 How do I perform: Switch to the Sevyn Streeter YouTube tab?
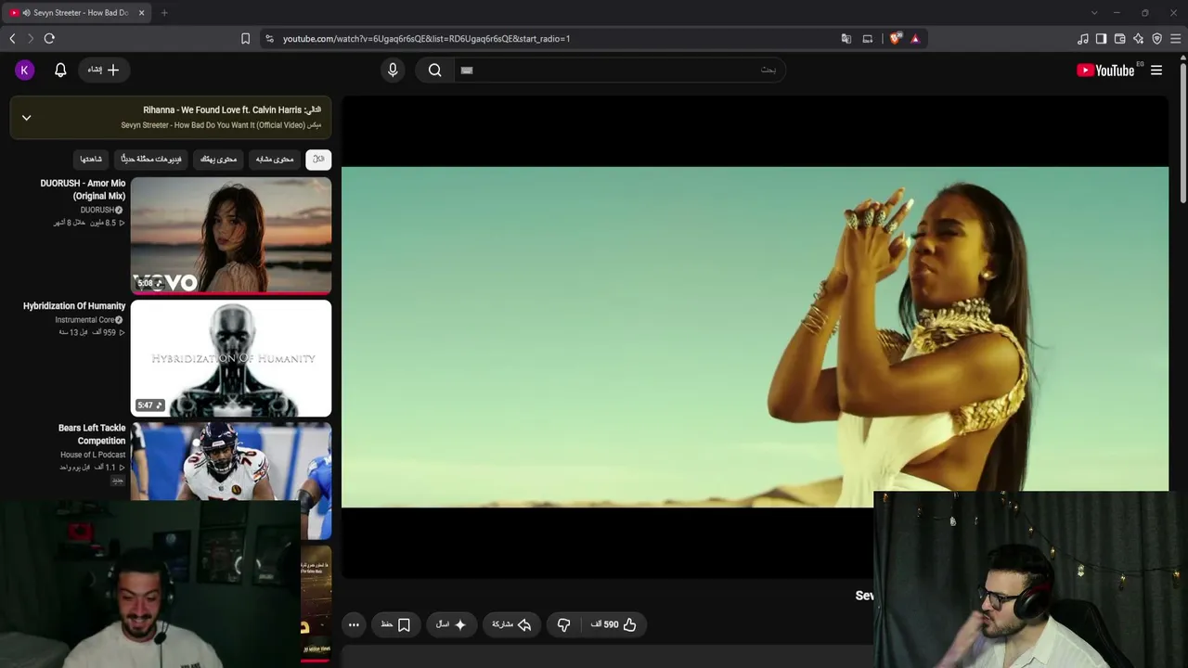point(78,13)
